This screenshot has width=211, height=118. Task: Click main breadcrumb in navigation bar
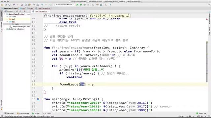30,8
